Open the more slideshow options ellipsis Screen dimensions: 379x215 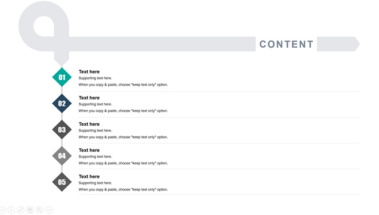point(49,210)
